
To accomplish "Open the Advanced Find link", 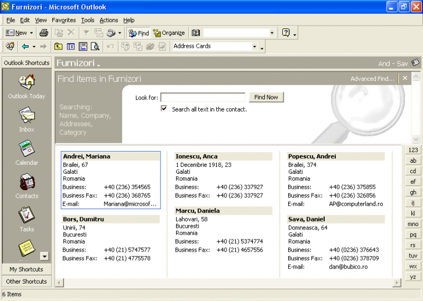I will pos(372,78).
